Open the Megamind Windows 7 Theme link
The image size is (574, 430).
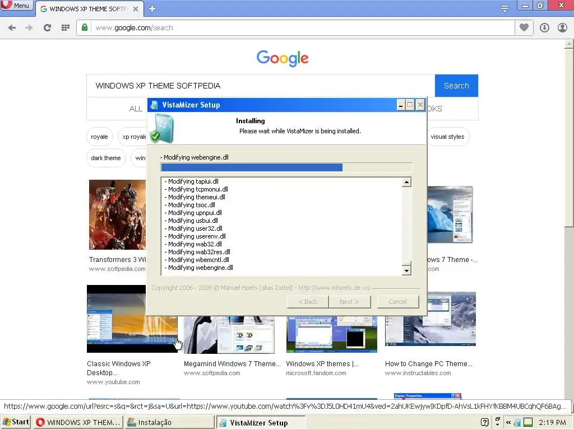coord(232,364)
